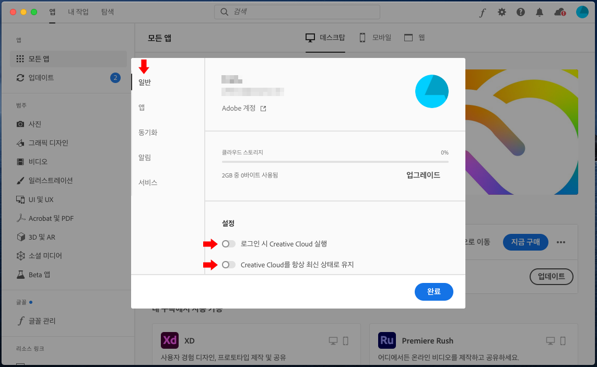Viewport: 597px width, 367px height.
Task: Click the 완료 button
Action: point(434,292)
